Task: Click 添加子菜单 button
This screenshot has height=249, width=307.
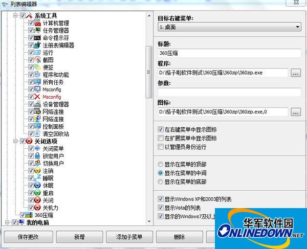Action: [129, 237]
